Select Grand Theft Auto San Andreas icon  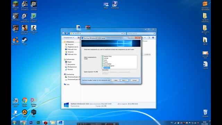25,30
